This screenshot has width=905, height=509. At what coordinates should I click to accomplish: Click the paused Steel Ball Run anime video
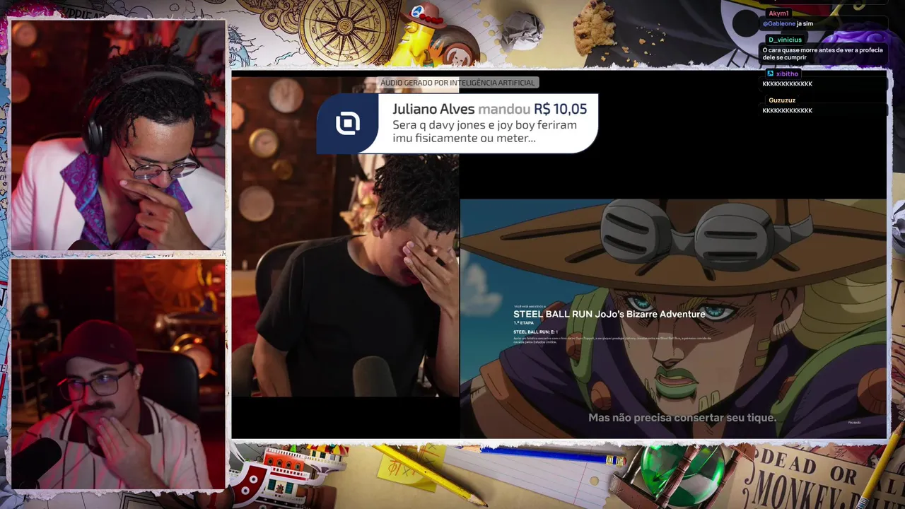tap(672, 318)
